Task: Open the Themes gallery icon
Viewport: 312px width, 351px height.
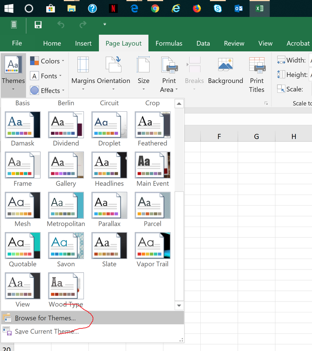Action: pos(13,65)
